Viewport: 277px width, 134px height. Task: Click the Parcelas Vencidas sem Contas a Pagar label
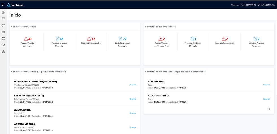(161, 44)
